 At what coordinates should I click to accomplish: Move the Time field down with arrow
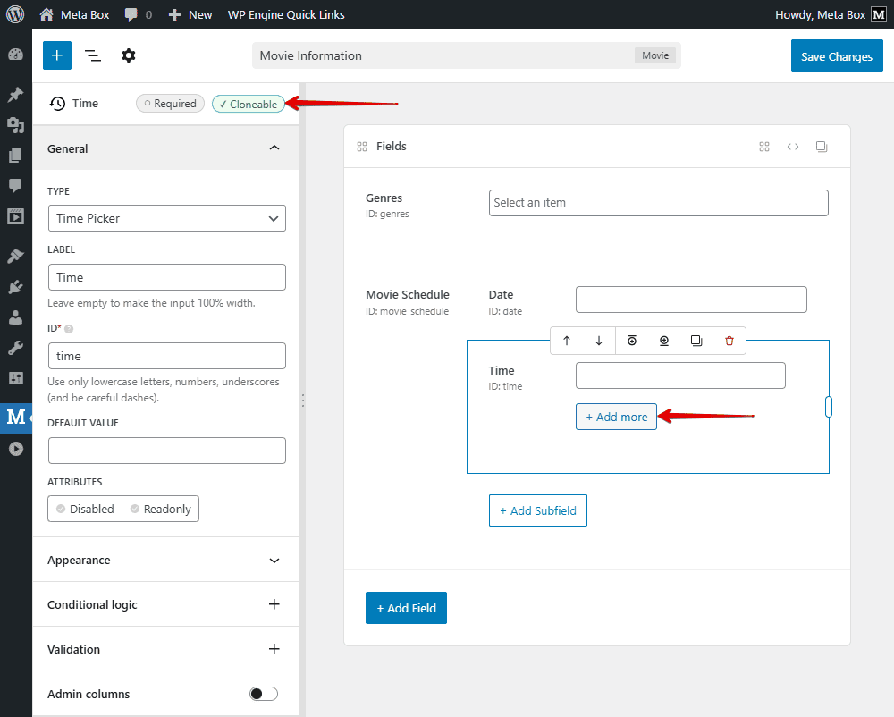click(x=599, y=341)
